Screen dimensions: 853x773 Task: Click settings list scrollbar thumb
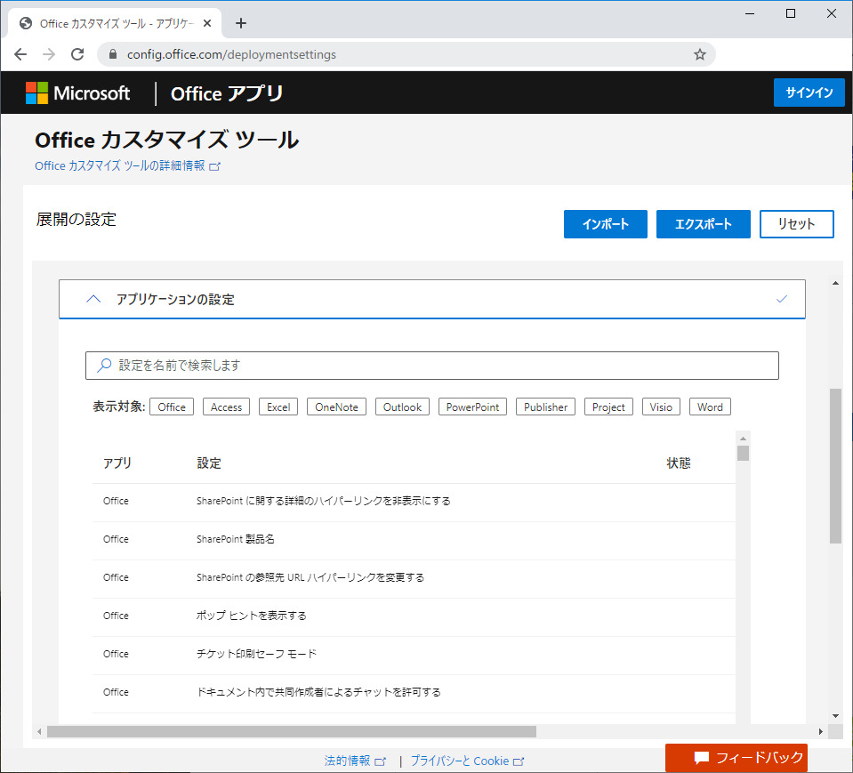point(743,453)
